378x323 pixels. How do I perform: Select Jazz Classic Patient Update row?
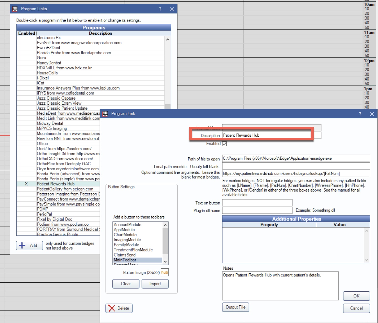click(x=90, y=108)
